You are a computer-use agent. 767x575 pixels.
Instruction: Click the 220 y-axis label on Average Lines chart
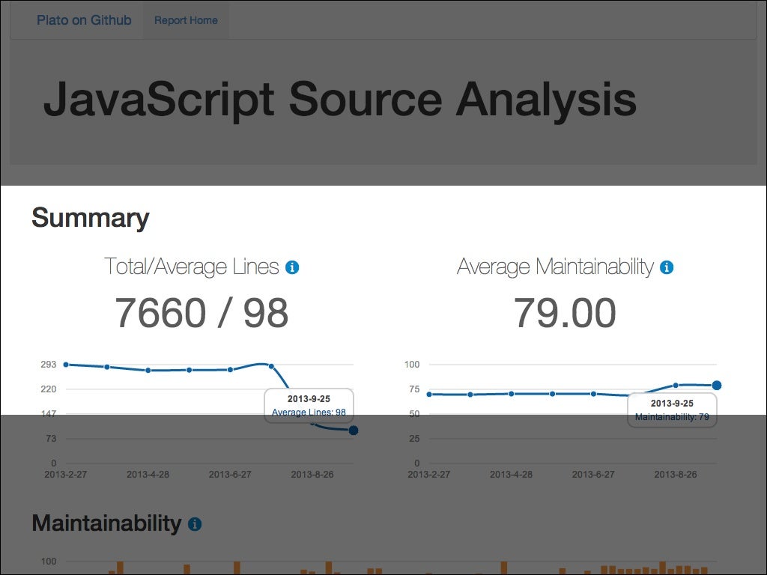tap(49, 389)
